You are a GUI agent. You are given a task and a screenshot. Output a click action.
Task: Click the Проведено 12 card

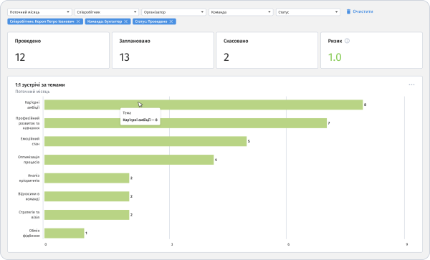(59, 50)
